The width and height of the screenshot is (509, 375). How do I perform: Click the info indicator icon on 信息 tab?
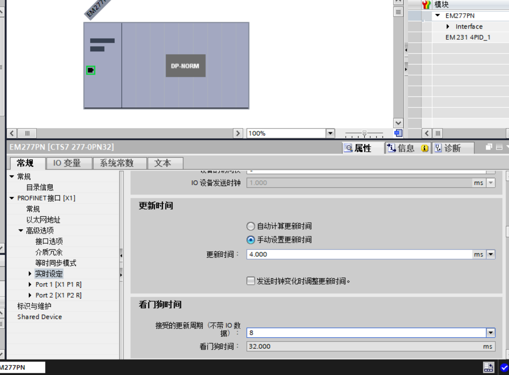pyautogui.click(x=424, y=148)
